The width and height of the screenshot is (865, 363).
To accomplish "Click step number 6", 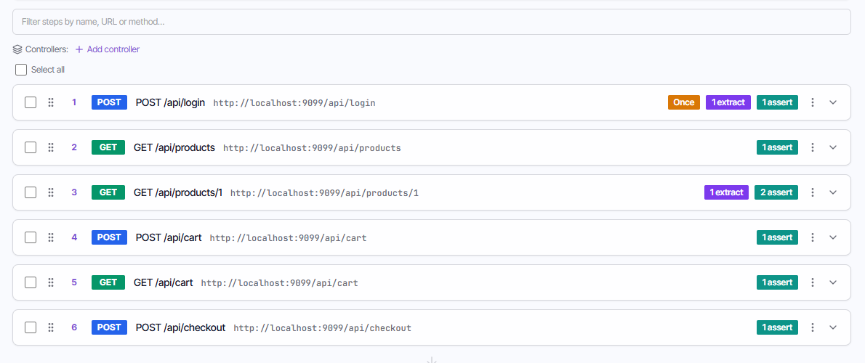I will coord(74,327).
